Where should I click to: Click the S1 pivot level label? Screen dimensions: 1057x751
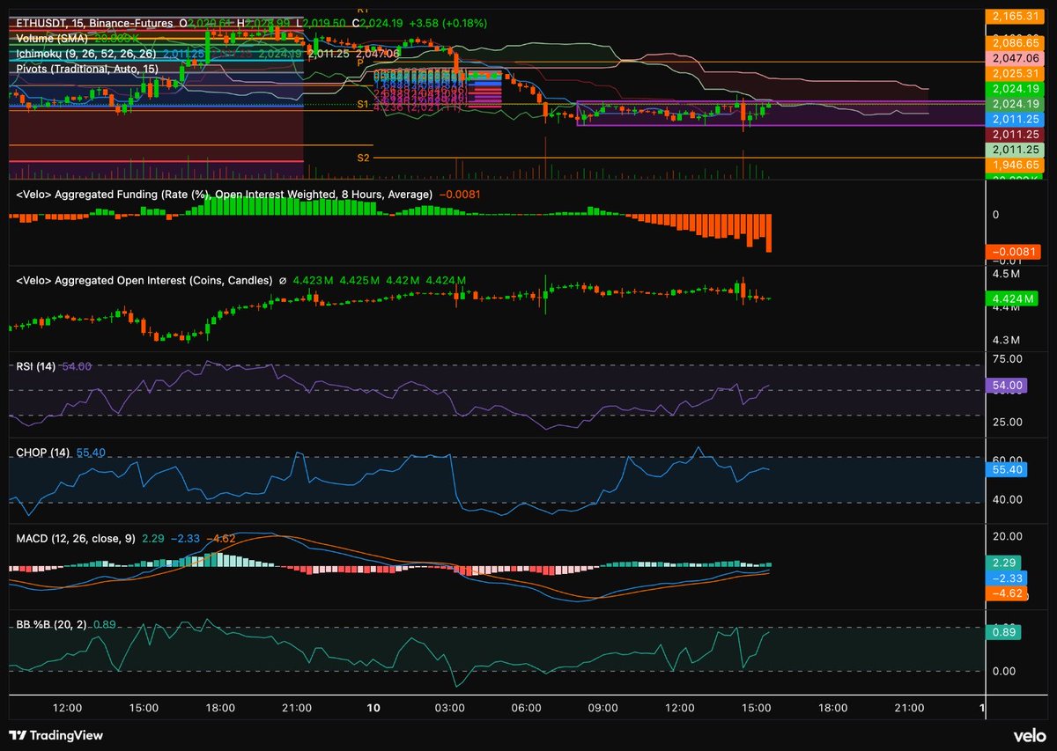[362, 105]
